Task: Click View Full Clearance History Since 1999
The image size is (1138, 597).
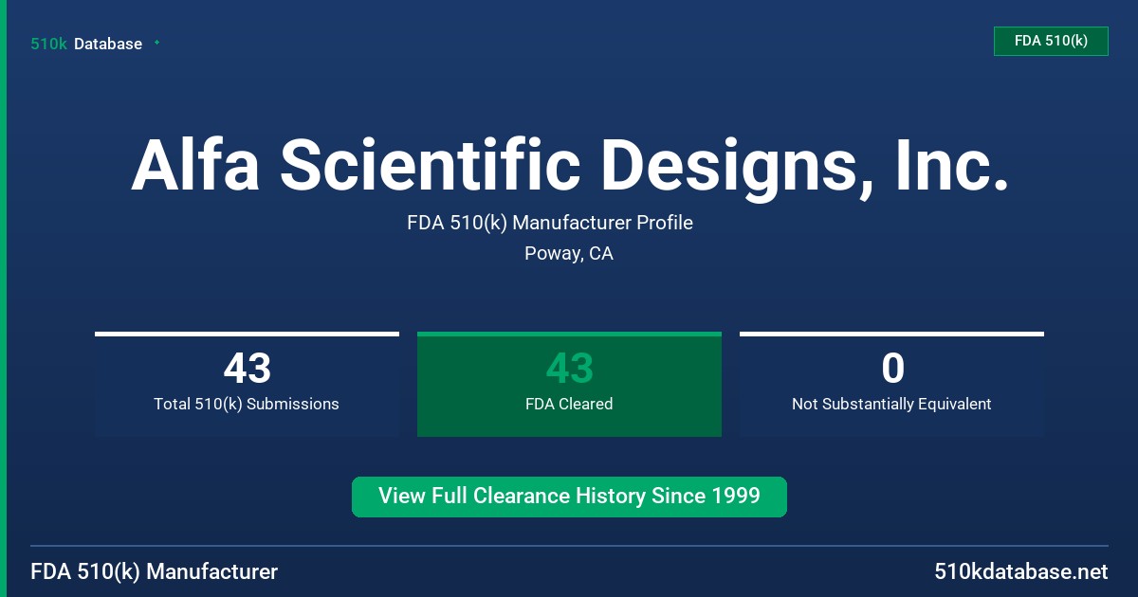Action: 569,497
